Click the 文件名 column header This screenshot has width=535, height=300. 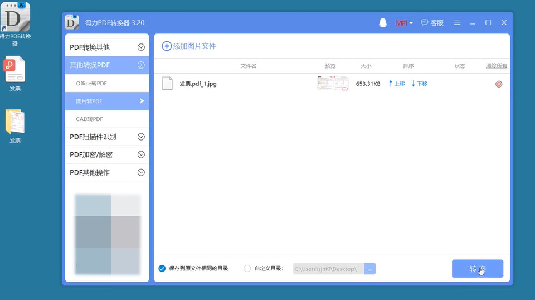249,66
